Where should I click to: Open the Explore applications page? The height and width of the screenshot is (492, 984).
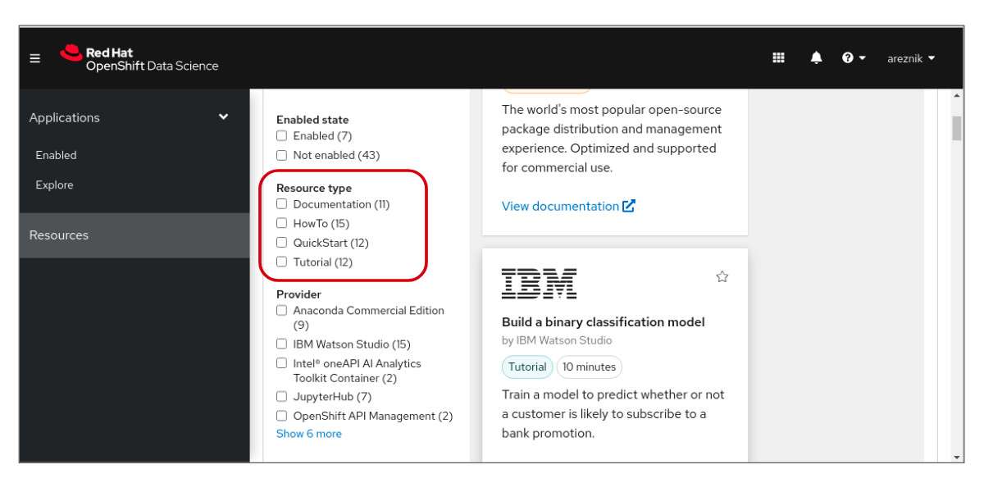coord(54,185)
